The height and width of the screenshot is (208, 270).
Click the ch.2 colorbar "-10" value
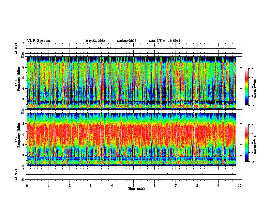pos(252,162)
